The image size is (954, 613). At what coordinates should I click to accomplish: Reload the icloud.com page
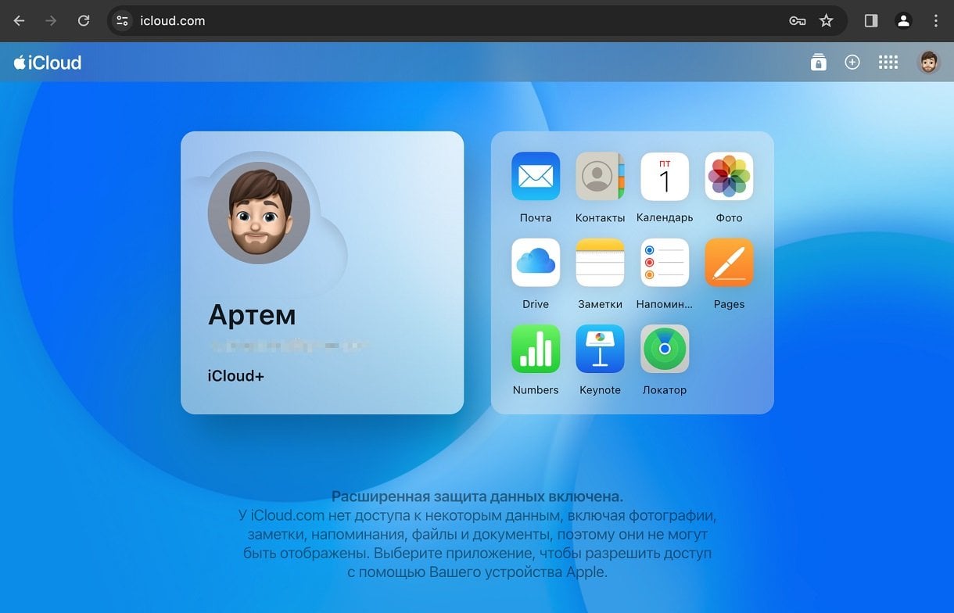[84, 21]
